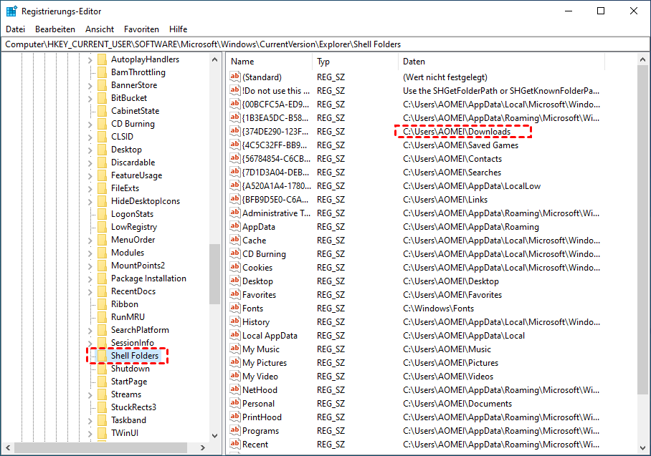Image resolution: width=651 pixels, height=456 pixels.
Task: Click the (Standard) string value icon
Action: point(235,77)
